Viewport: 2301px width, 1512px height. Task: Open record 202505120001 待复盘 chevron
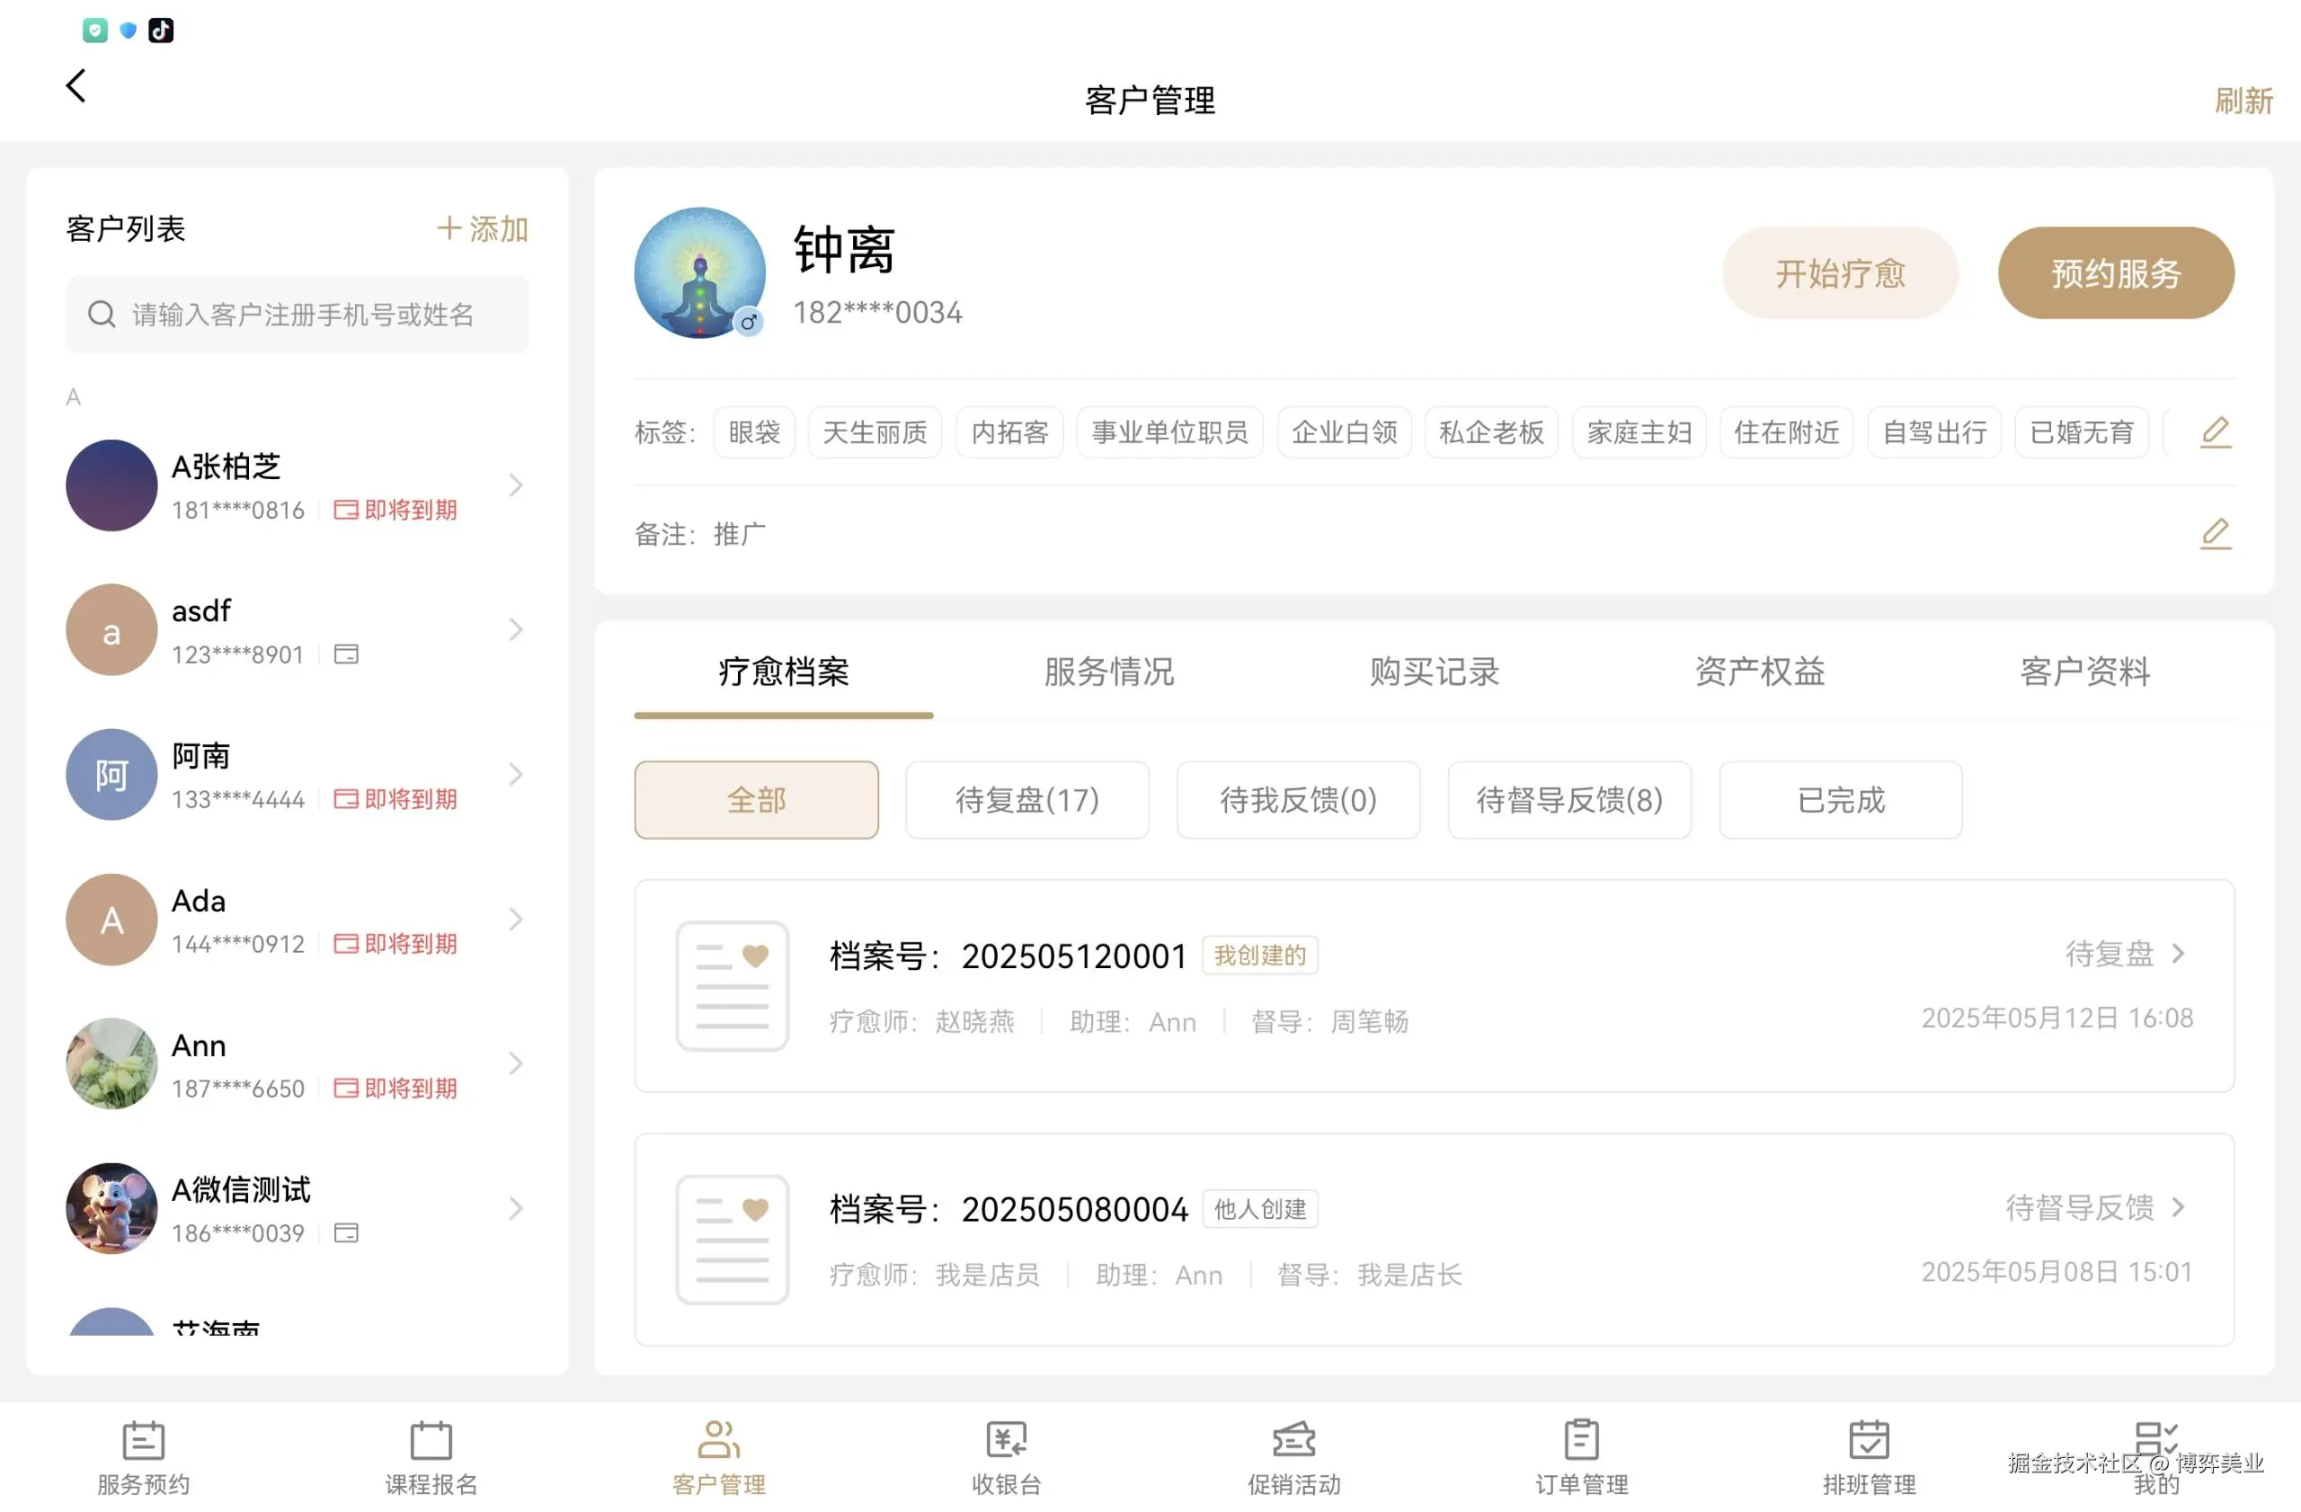2178,954
